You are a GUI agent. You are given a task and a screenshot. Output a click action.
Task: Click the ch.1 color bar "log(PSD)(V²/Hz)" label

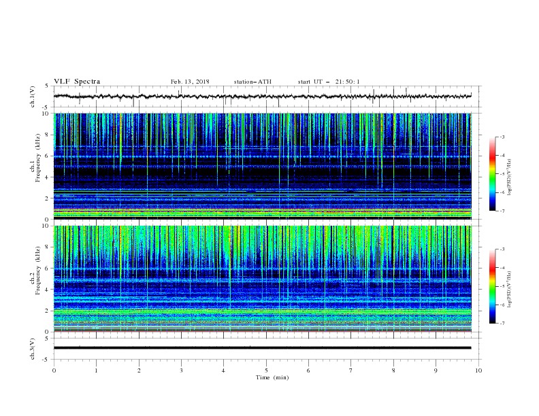coord(509,177)
